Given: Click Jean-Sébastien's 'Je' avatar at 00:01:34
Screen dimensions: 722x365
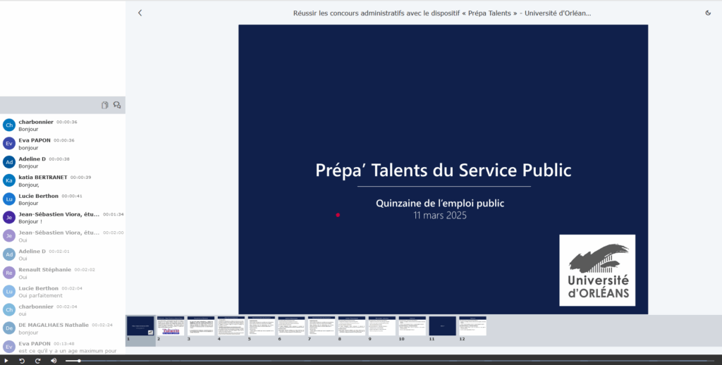Looking at the screenshot, I should [x=9, y=217].
